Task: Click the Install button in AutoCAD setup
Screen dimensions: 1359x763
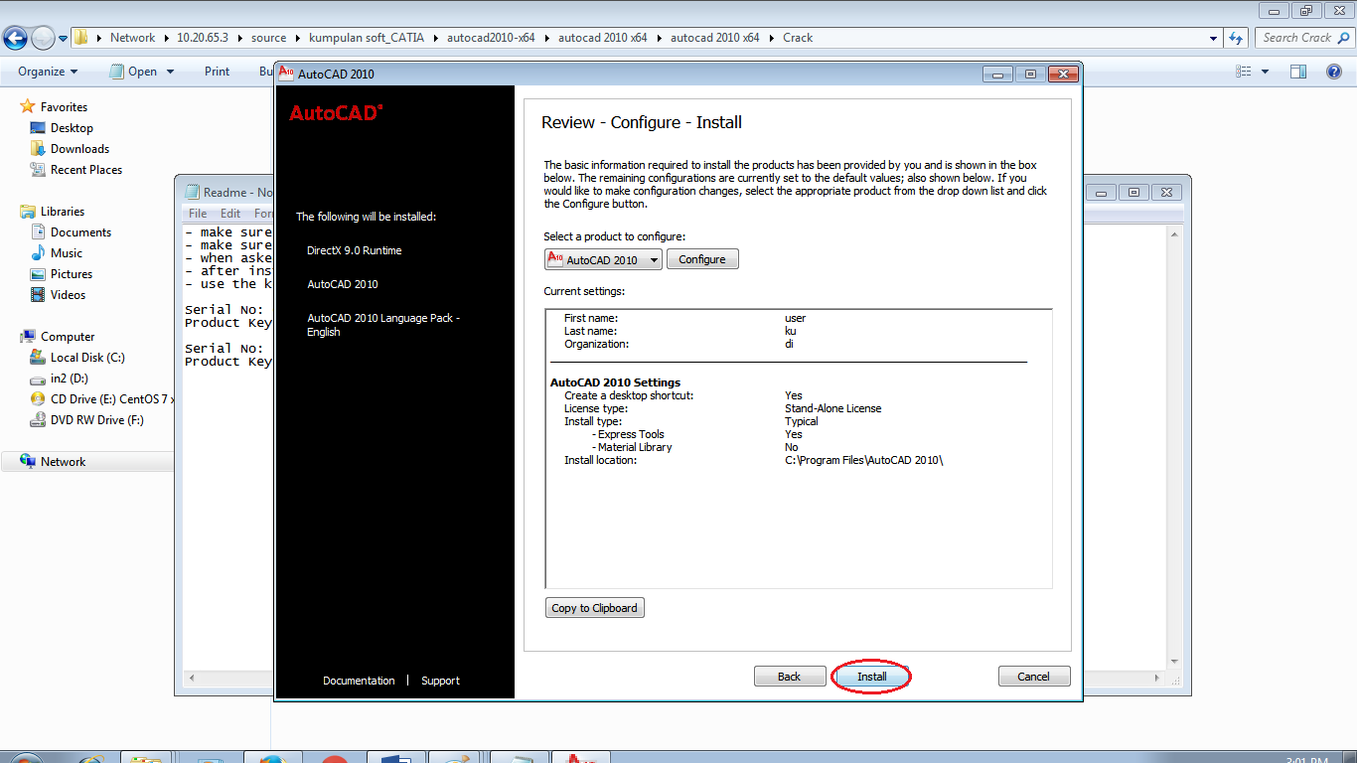Action: click(x=871, y=677)
